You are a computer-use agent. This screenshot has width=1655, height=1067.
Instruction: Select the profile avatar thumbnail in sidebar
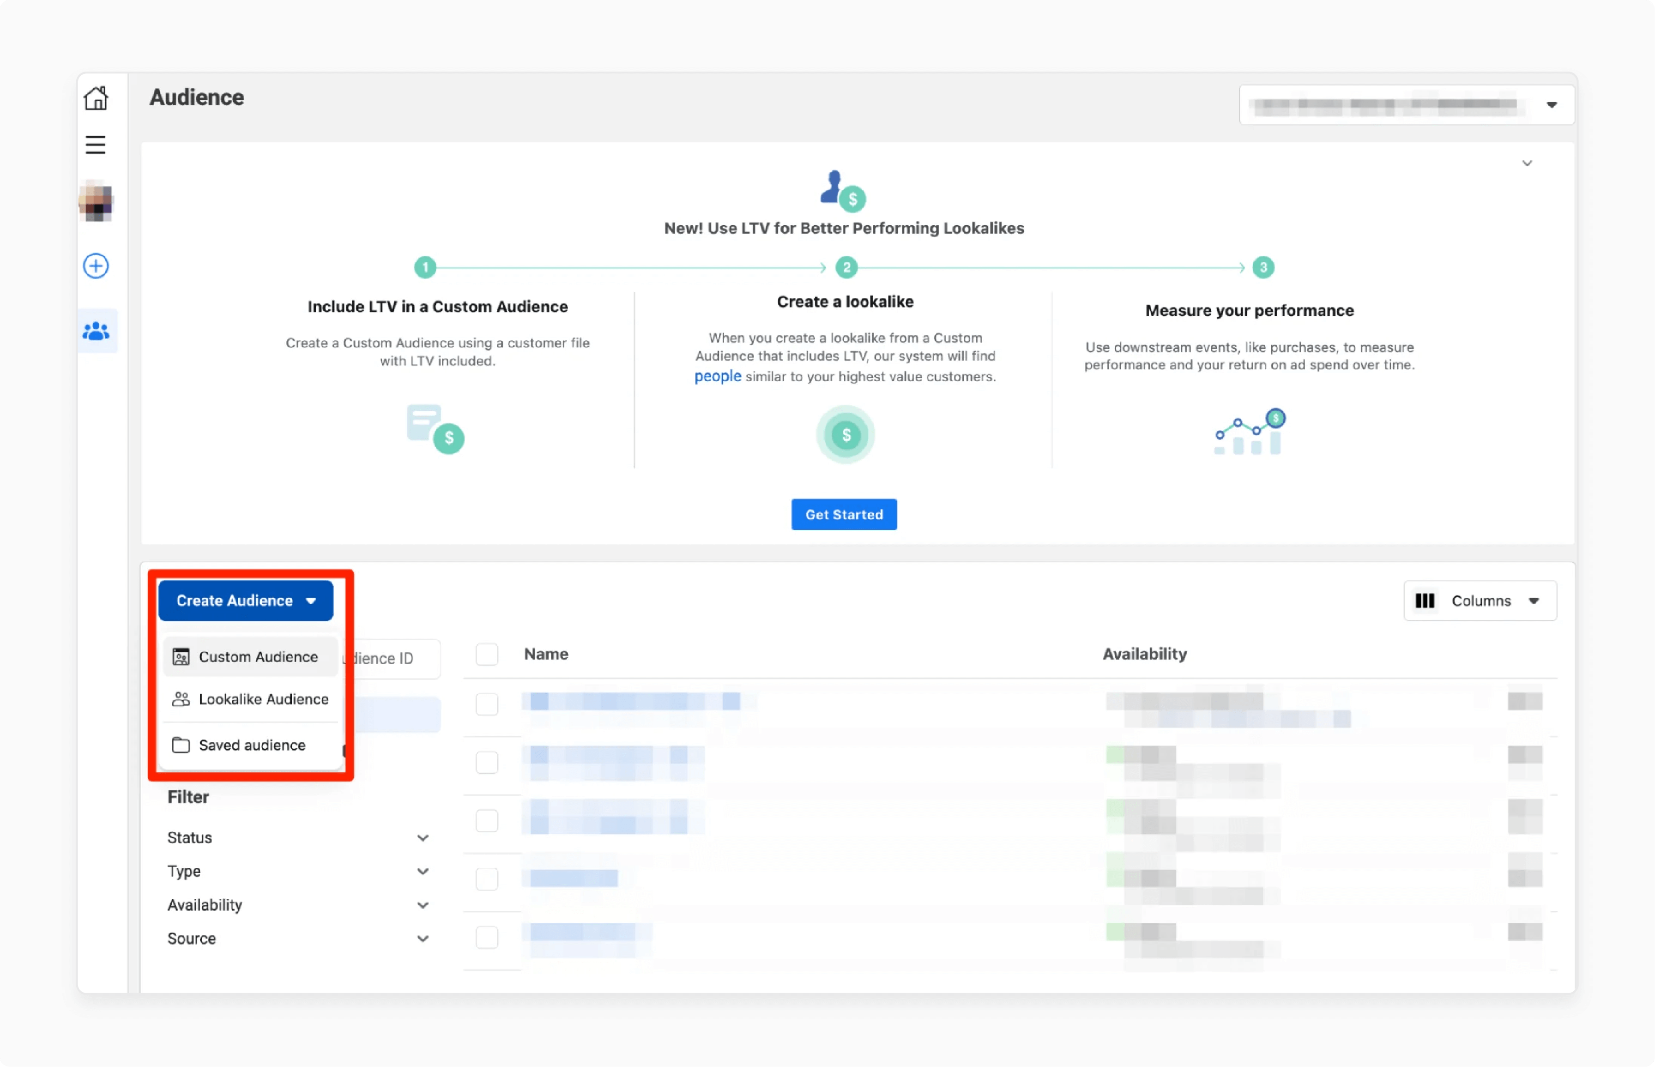click(x=96, y=202)
